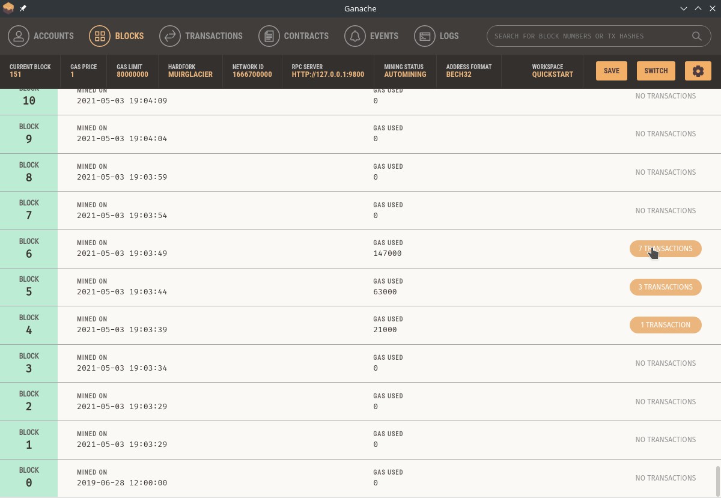Minimize the Ganache window
This screenshot has width=721, height=498.
coord(684,8)
